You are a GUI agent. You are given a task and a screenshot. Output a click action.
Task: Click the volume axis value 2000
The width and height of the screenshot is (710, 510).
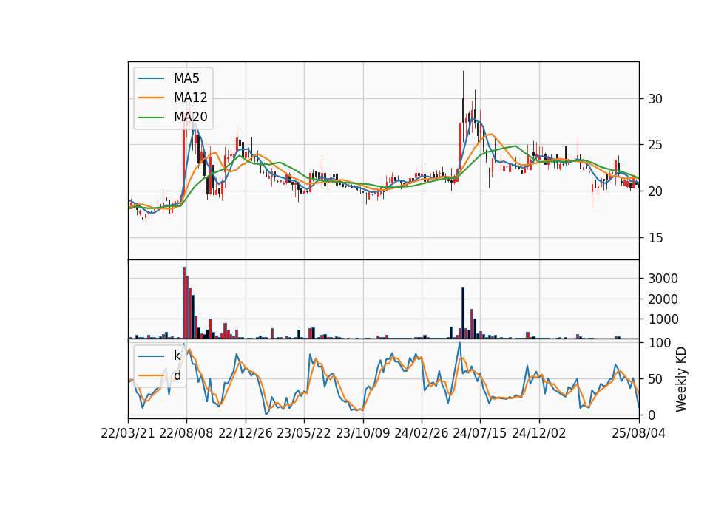663,299
